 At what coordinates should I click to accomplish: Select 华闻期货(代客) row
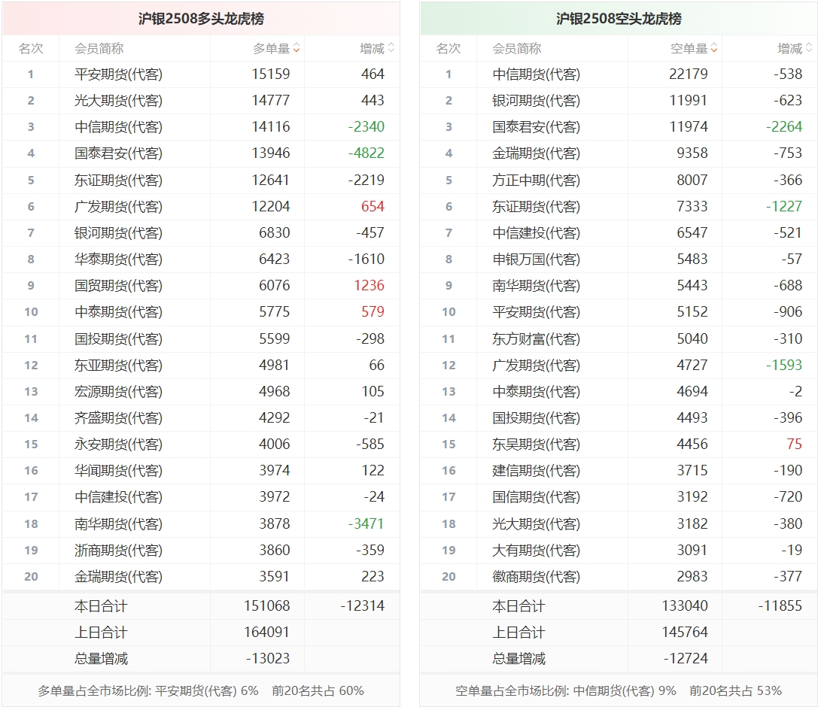click(201, 470)
